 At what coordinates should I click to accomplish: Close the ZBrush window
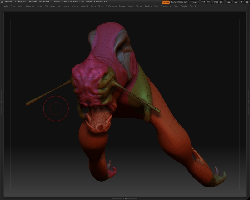[247, 2]
